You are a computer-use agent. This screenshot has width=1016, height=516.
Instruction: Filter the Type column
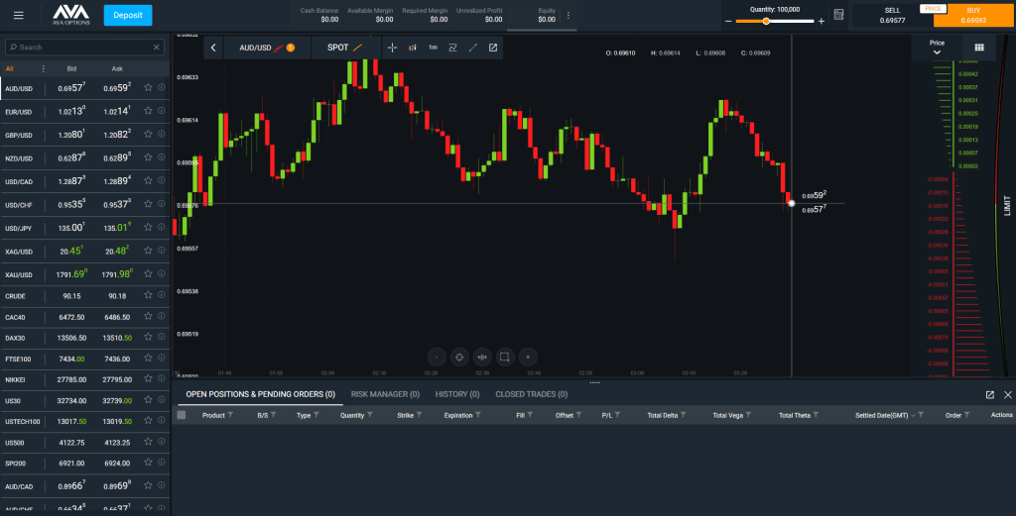tap(316, 415)
